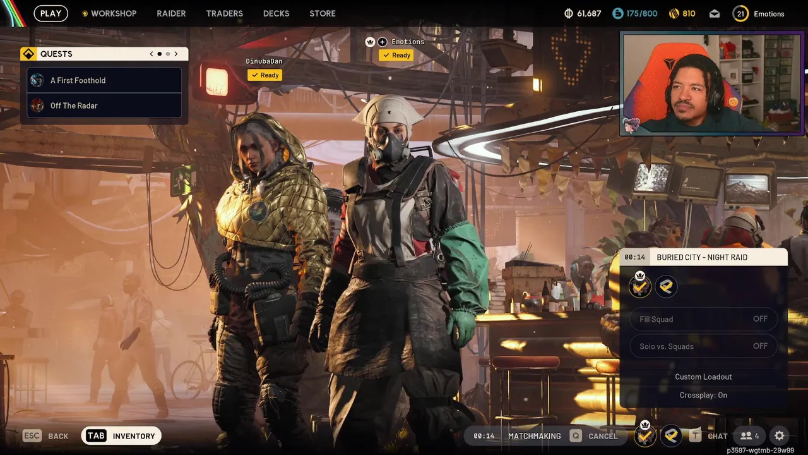
Task: Click the A First Foothold quest giver portrait
Action: [37, 80]
